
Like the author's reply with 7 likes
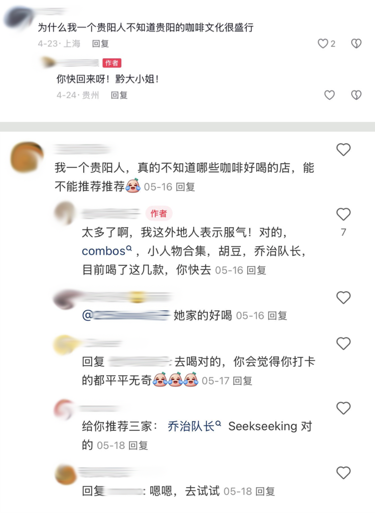(343, 214)
